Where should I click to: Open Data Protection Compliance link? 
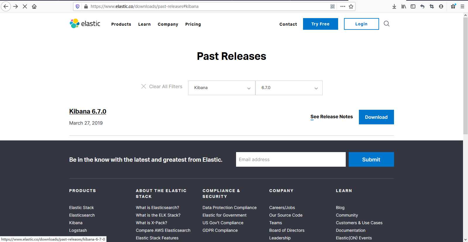[230, 208]
